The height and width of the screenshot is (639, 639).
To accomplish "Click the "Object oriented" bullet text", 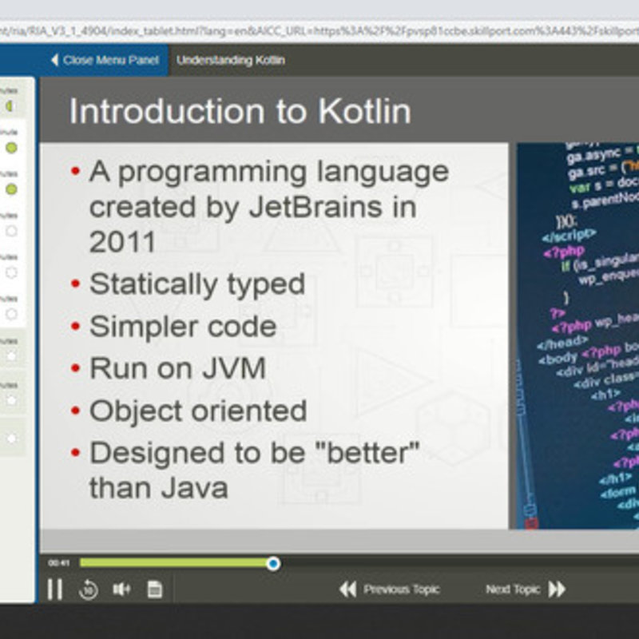I will (x=198, y=411).
